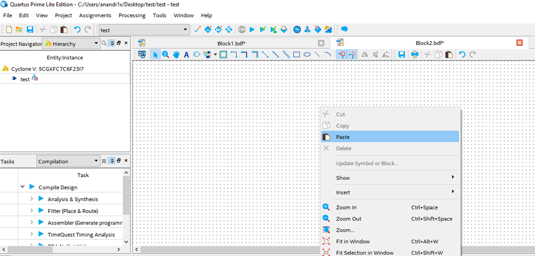This screenshot has height=256, width=535.
Task: Click the Start Compilation play icon
Action: point(252,30)
